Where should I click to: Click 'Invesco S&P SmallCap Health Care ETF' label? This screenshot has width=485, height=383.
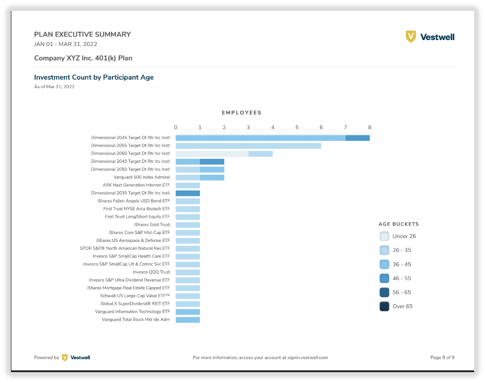[131, 256]
